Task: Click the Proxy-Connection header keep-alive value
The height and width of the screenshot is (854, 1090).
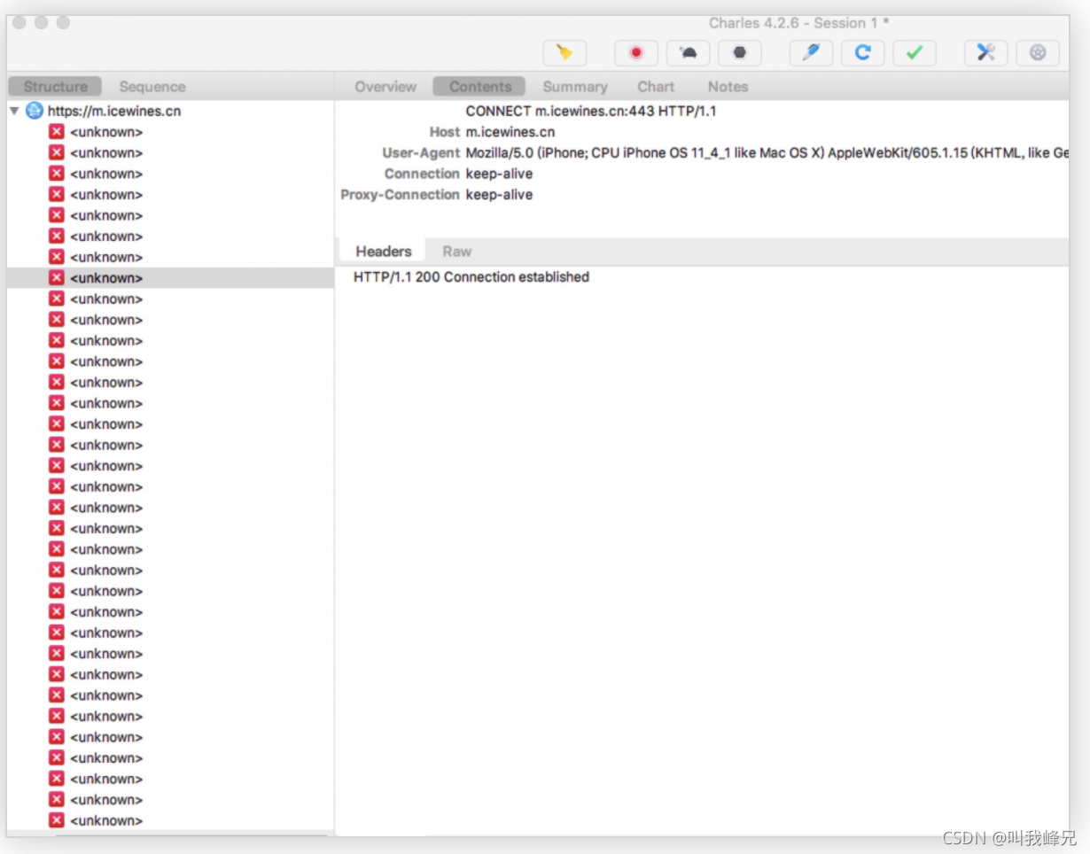Action: click(x=499, y=194)
